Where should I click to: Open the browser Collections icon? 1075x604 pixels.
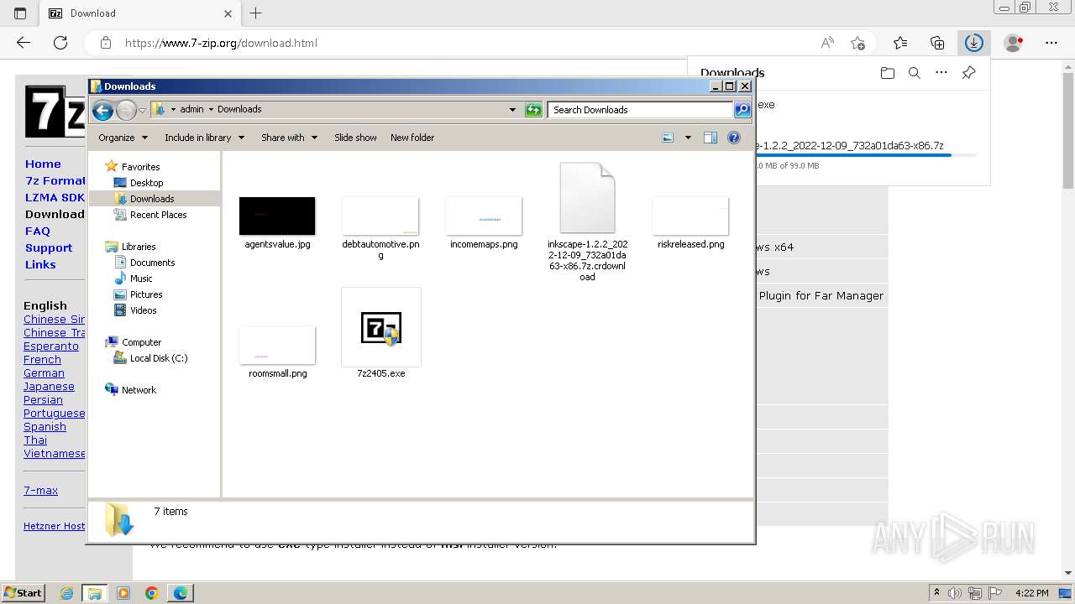937,43
